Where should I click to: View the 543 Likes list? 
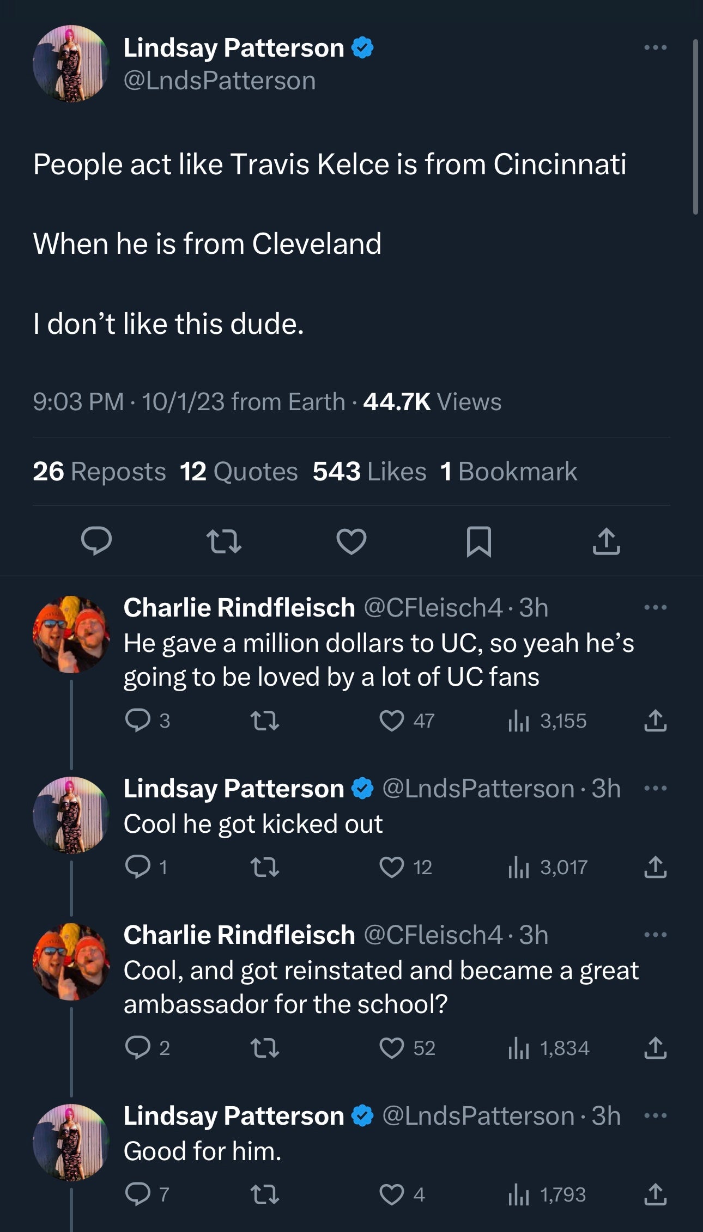point(369,472)
